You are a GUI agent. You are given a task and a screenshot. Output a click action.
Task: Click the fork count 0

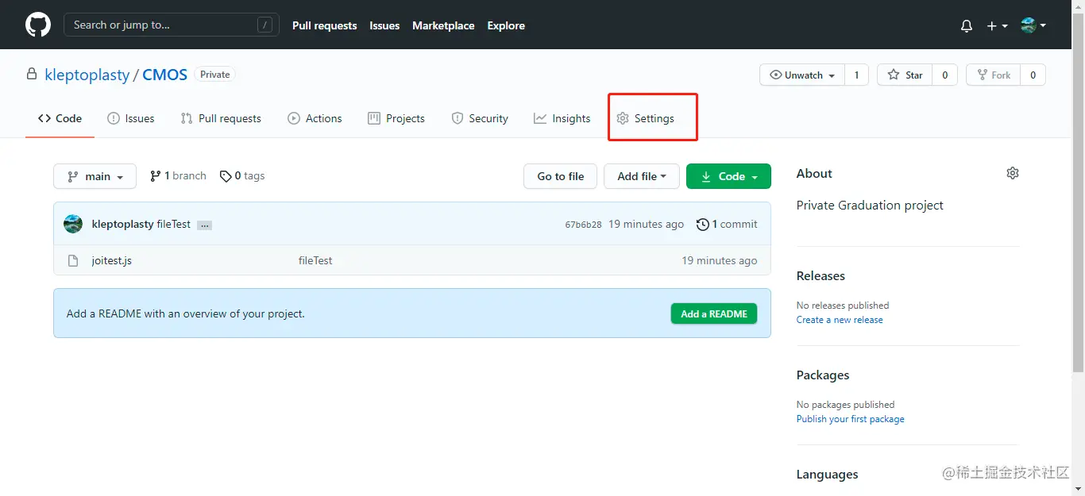[1033, 75]
